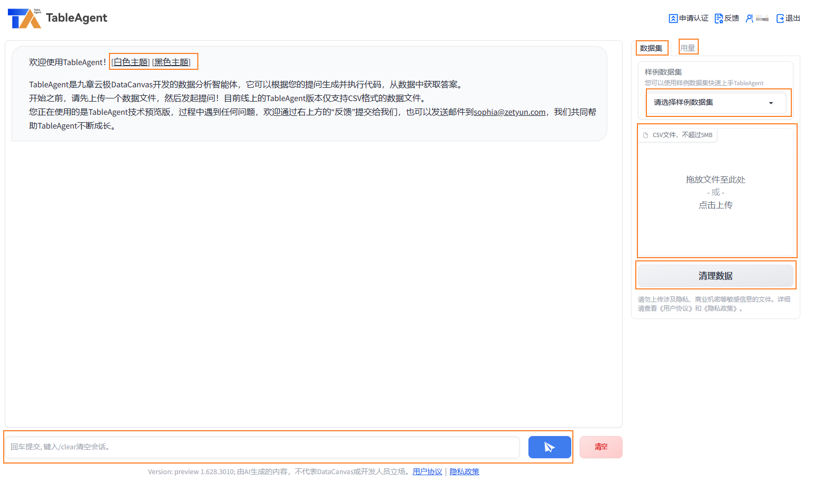Click the 退出 logout icon
Image resolution: width=822 pixels, height=481 pixels.
click(x=780, y=19)
